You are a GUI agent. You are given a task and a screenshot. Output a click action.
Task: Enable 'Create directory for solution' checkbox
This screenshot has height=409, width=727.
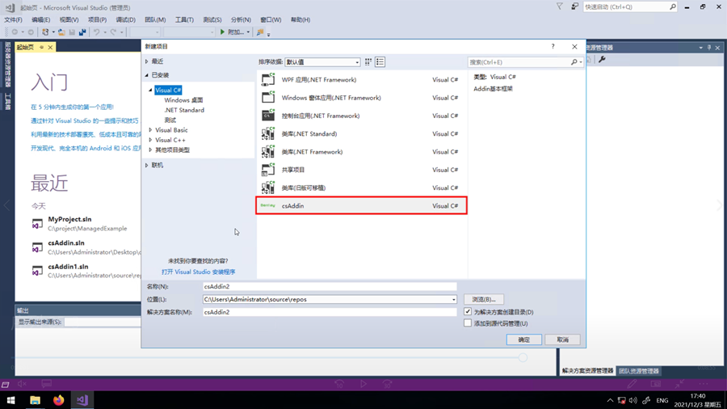coord(468,312)
